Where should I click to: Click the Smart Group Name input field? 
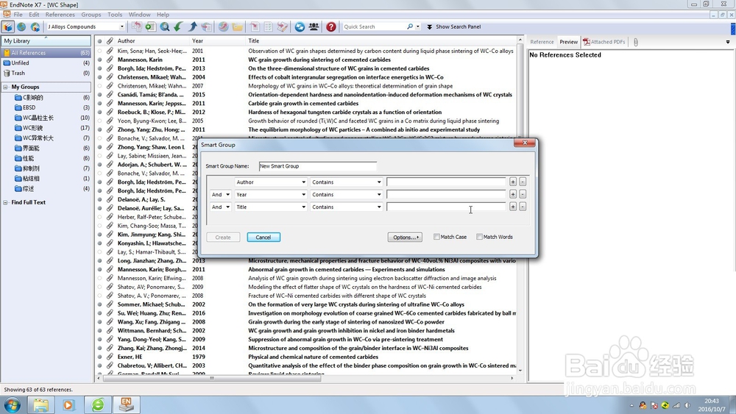coord(318,166)
